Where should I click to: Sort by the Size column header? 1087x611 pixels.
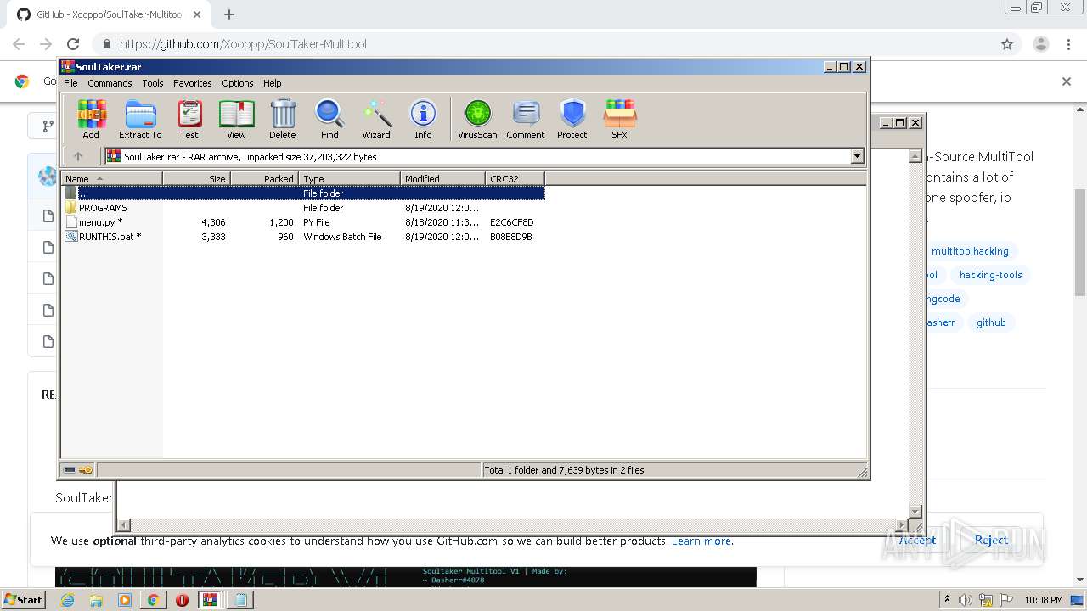tap(196, 178)
